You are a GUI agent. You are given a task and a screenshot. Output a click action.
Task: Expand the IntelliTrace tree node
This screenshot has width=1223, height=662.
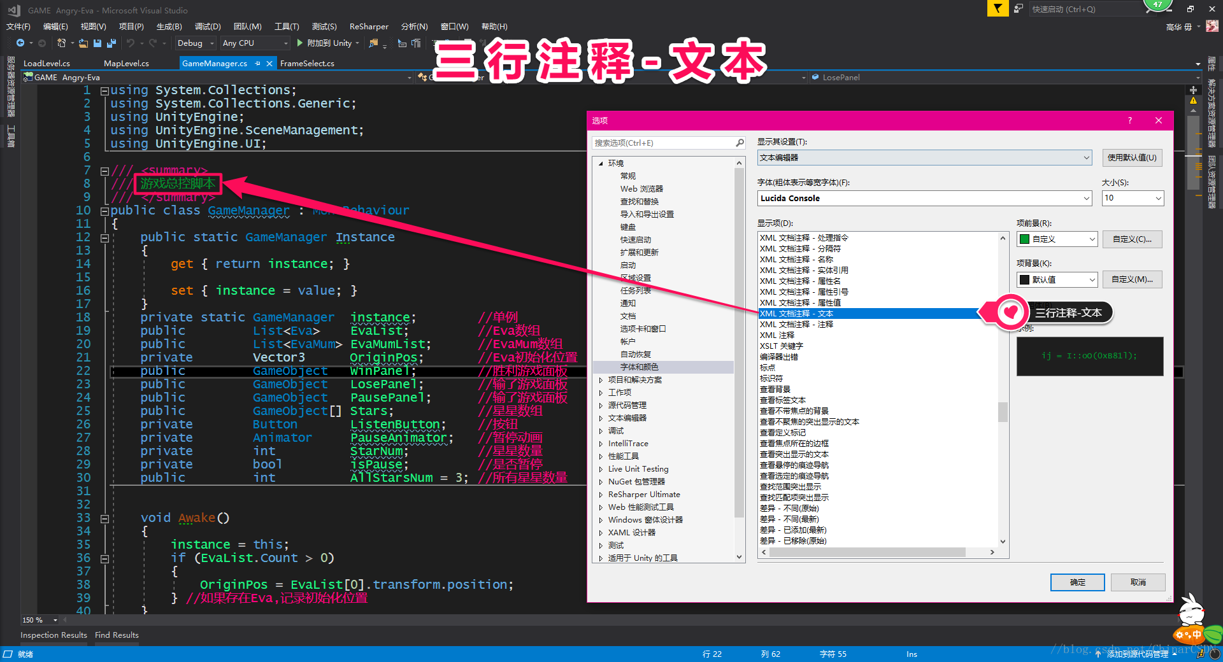601,444
